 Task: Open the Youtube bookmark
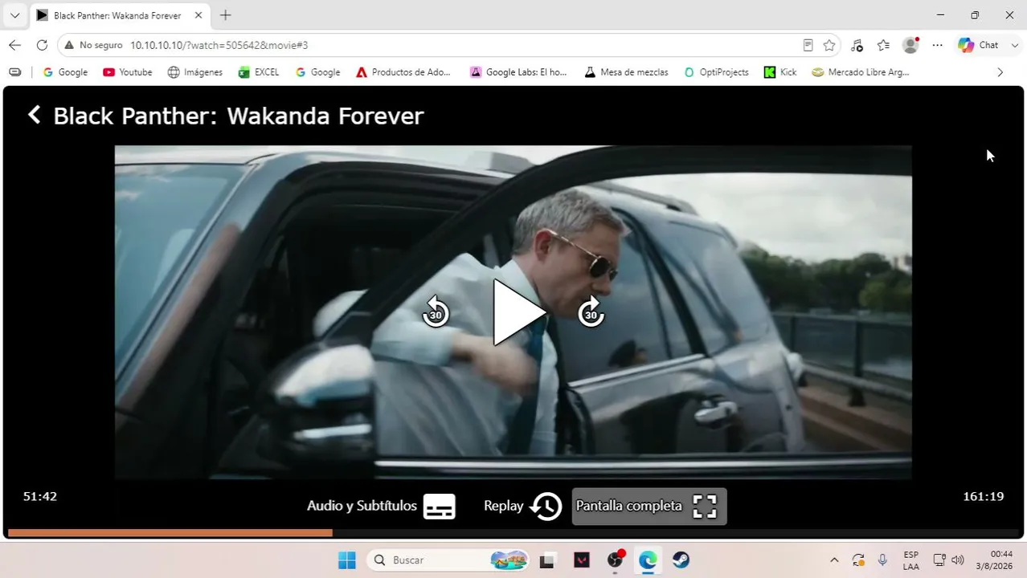point(128,72)
